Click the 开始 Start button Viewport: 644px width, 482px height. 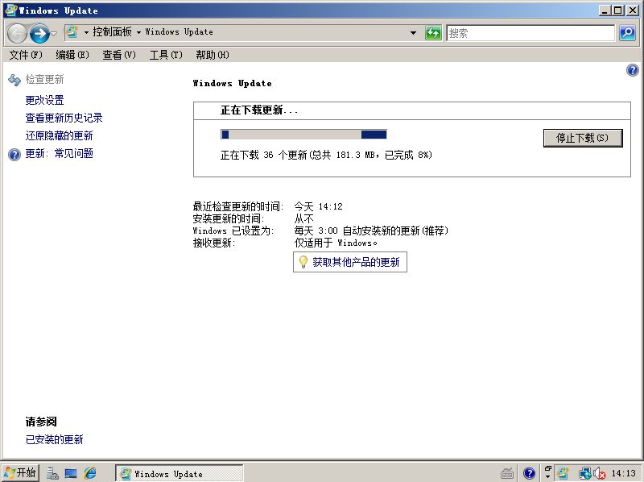(21, 472)
